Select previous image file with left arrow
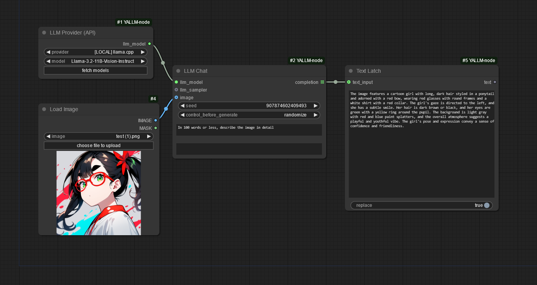 (x=48, y=136)
